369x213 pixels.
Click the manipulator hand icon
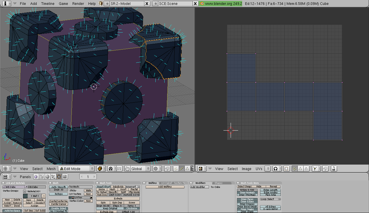127,169
